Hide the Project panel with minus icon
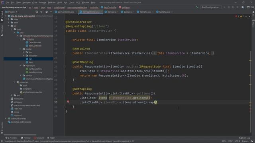The image size is (255, 143). [x=51, y=12]
